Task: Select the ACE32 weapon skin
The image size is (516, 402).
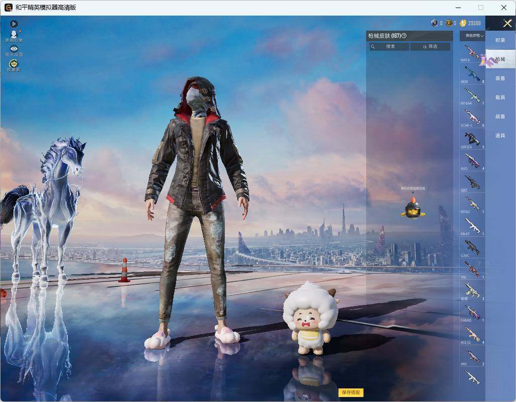Action: [x=472, y=334]
